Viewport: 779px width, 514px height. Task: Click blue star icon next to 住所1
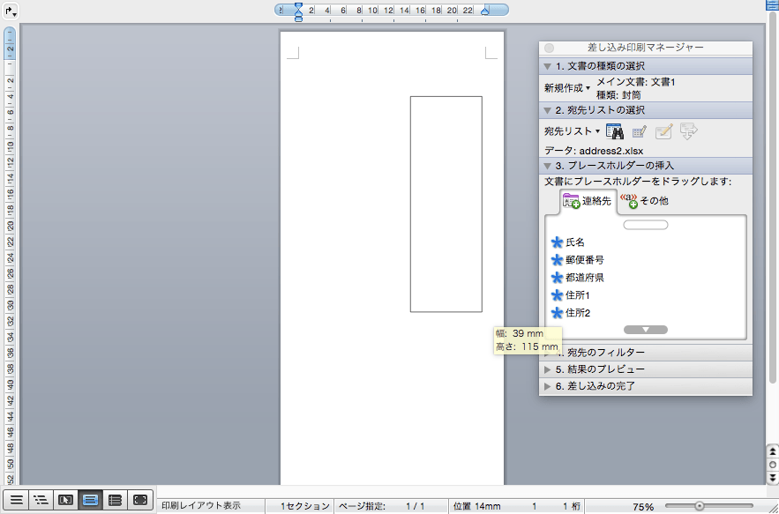[x=557, y=295]
